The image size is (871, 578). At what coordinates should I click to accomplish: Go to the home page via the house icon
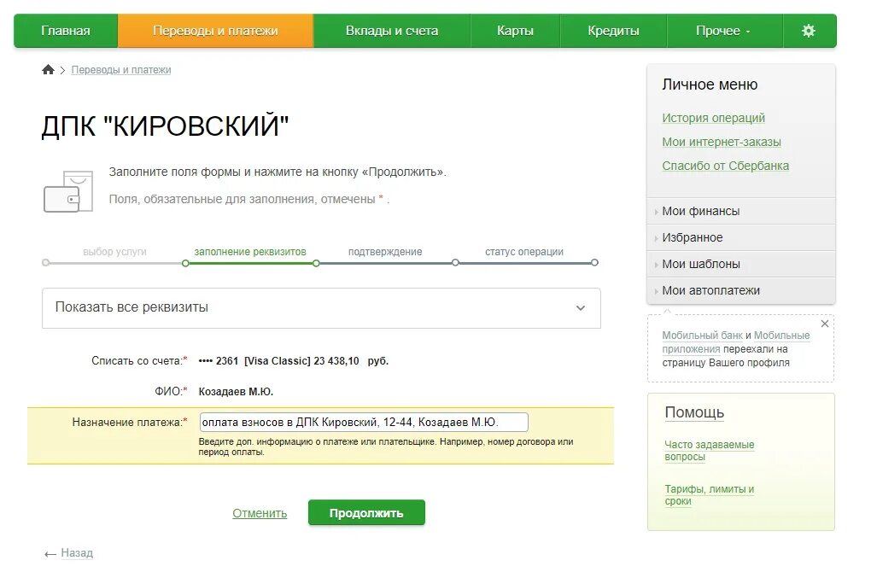click(x=49, y=69)
